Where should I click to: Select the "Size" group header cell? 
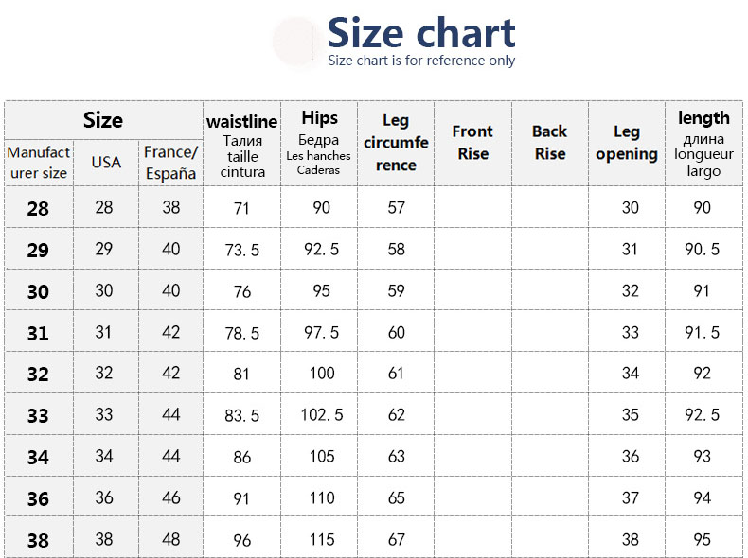point(103,120)
